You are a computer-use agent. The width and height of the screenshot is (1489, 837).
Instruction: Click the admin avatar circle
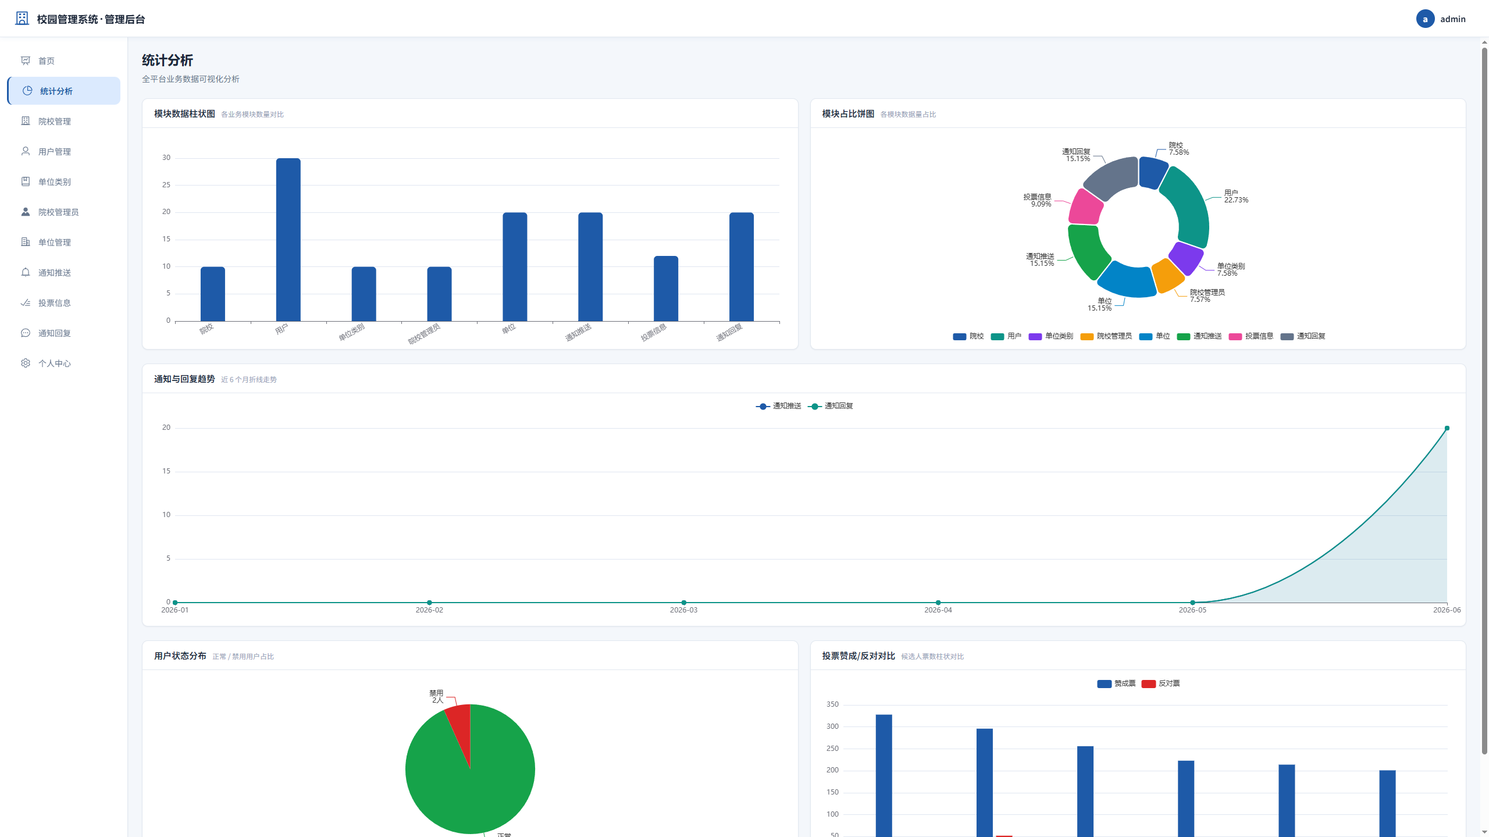(x=1425, y=19)
